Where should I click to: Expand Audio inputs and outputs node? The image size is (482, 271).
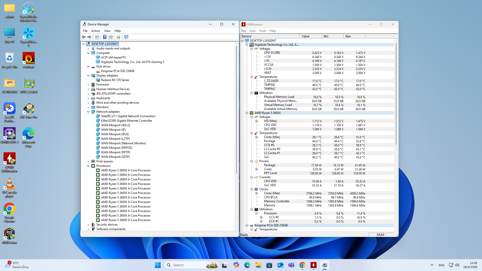88,49
